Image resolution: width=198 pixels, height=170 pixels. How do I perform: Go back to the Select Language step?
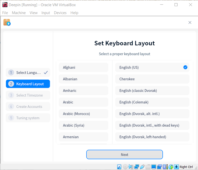28,73
